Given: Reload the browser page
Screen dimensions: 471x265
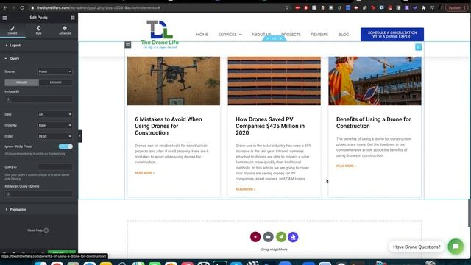Looking at the screenshot, I should (22, 7).
